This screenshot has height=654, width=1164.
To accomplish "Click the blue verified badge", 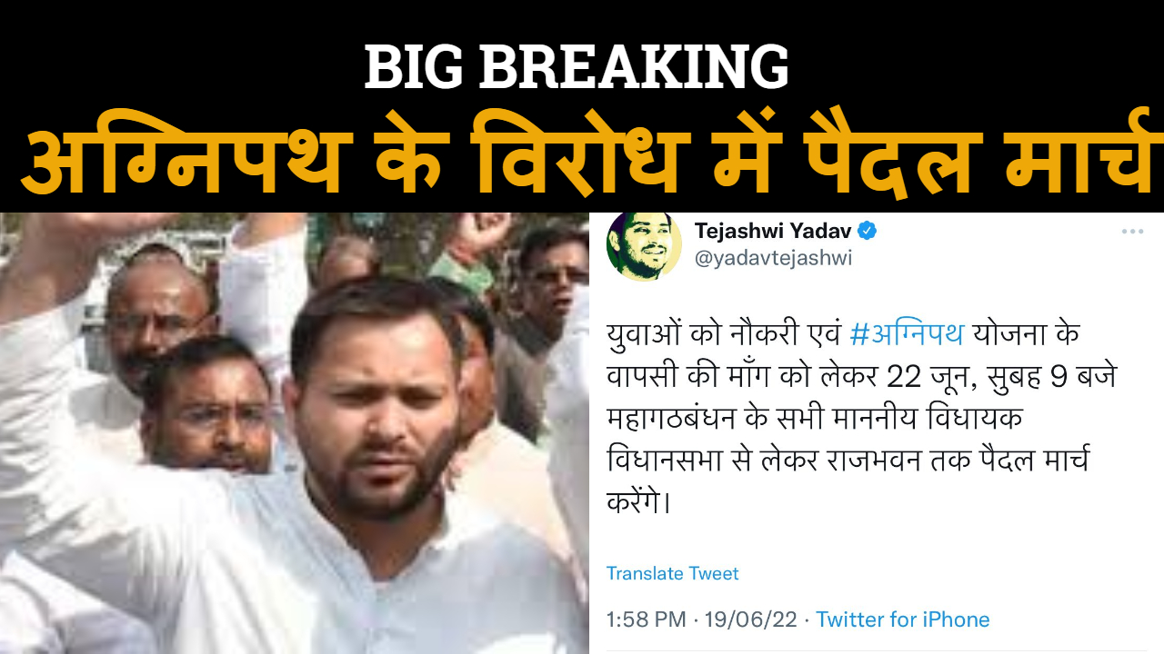I will [868, 231].
